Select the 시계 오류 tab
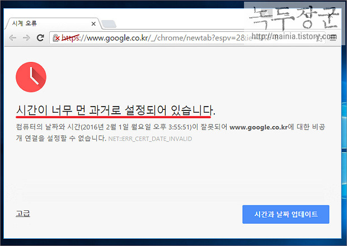 [x=53, y=23]
